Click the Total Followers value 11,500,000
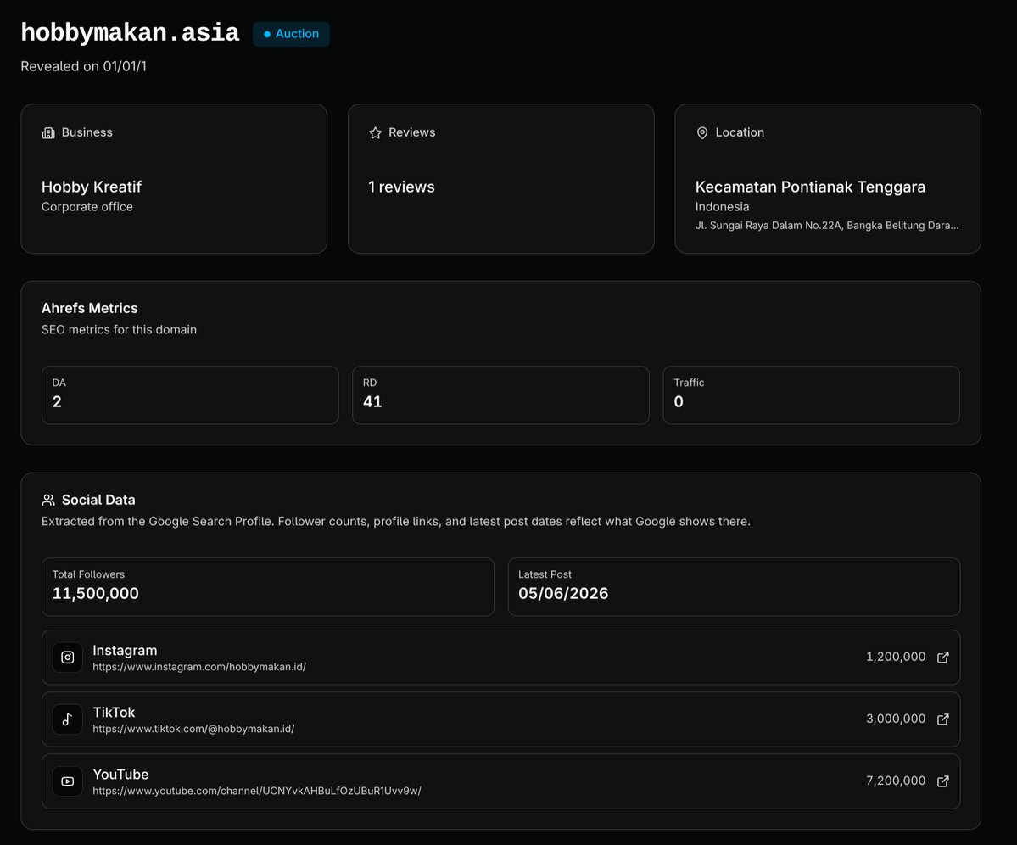This screenshot has width=1017, height=845. tap(95, 593)
